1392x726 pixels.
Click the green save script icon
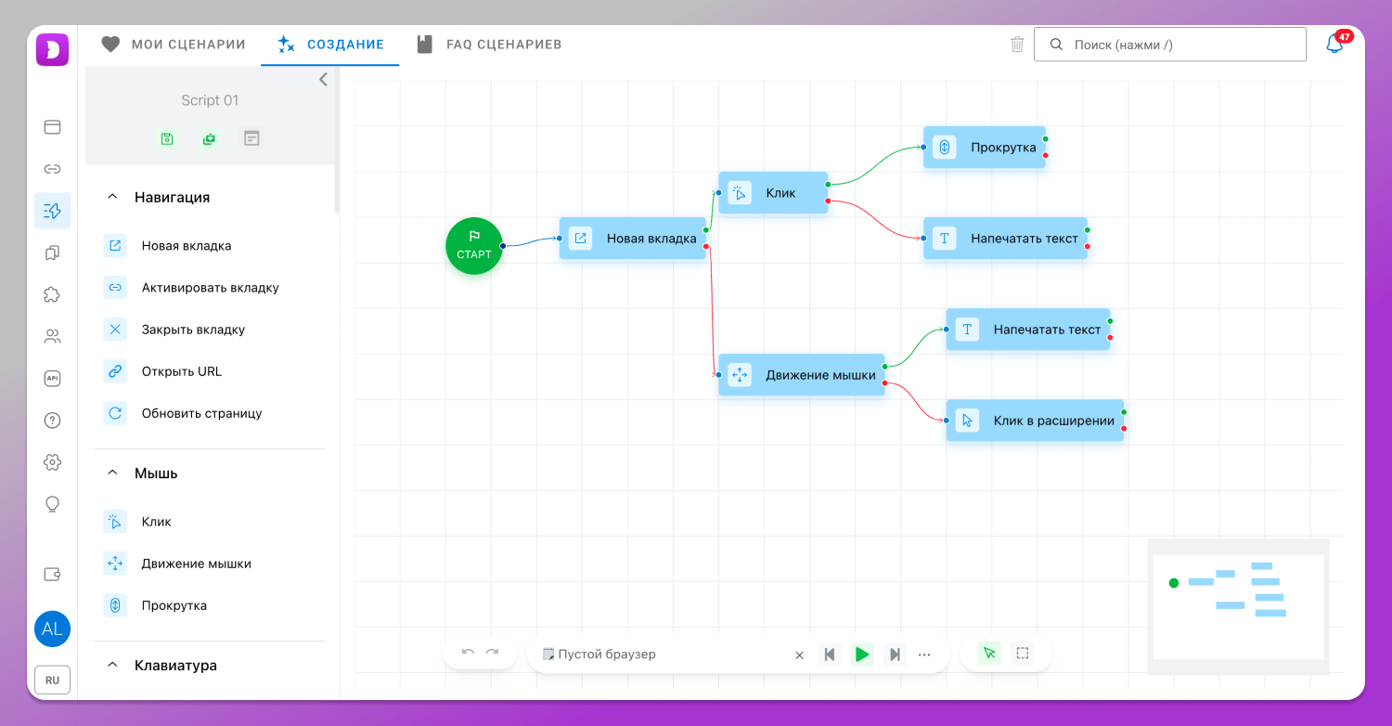click(x=167, y=138)
